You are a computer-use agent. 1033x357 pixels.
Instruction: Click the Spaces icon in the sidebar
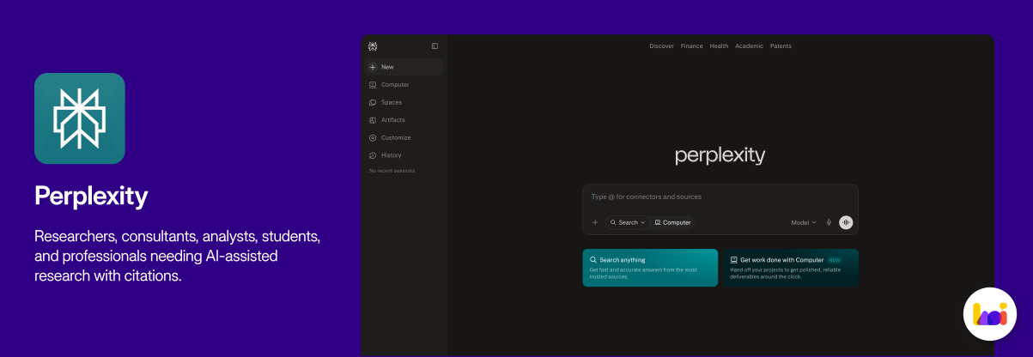373,102
